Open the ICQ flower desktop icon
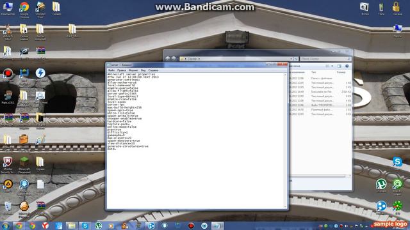The image size is (410, 230). tap(397, 208)
